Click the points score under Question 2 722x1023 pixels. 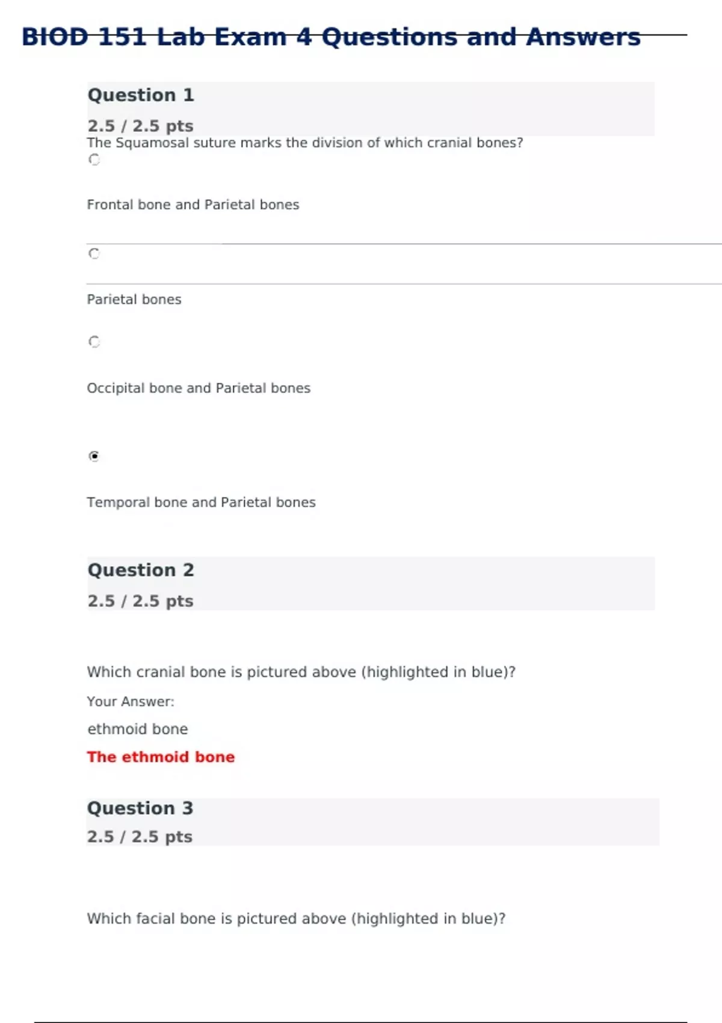pyautogui.click(x=140, y=601)
